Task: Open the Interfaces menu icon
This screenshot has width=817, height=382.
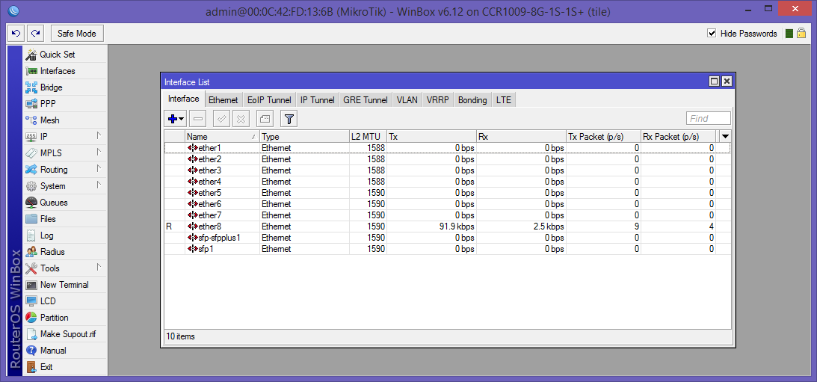Action: 31,71
